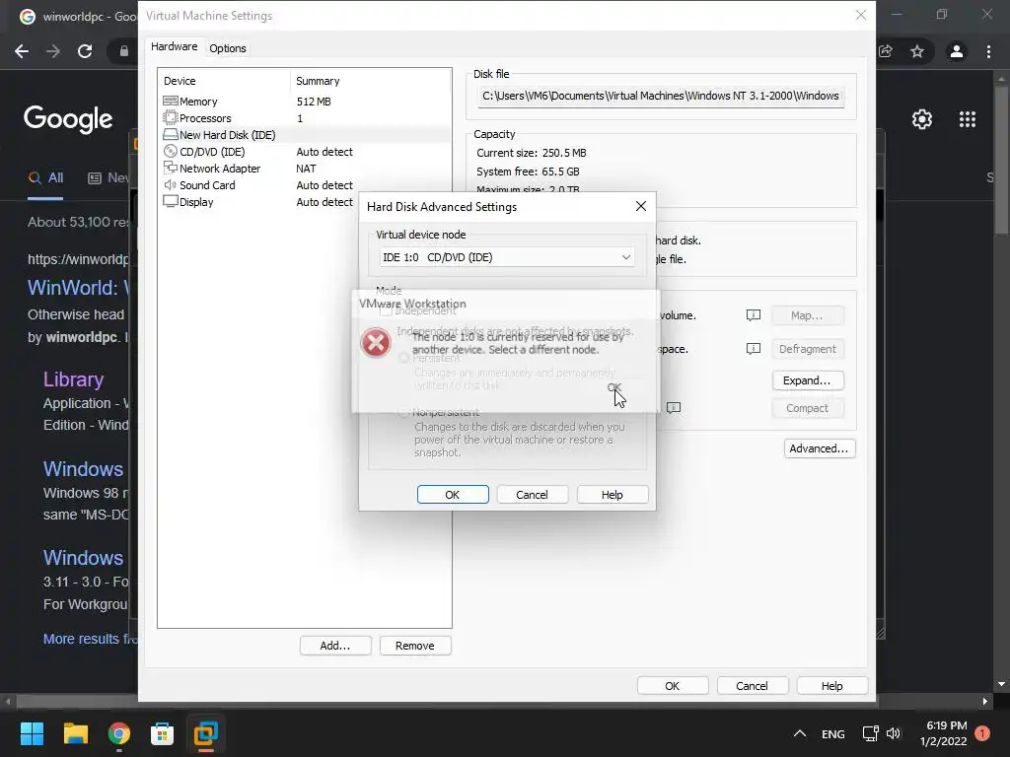
Task: Open Chrome three-dot menu
Action: [988, 51]
